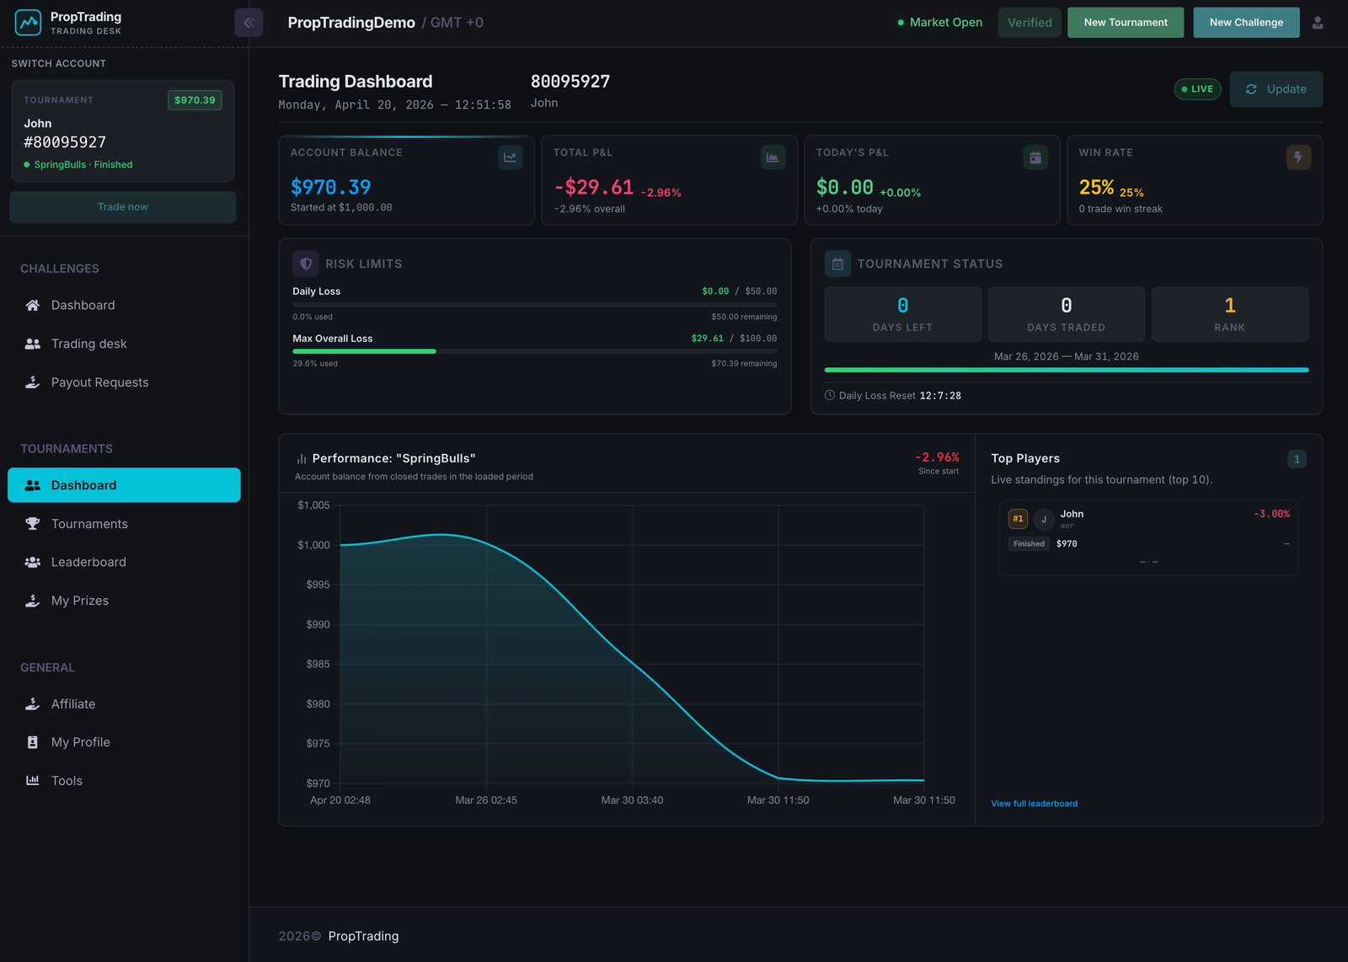Open the user profile icon top right
1348x962 pixels.
click(x=1317, y=22)
